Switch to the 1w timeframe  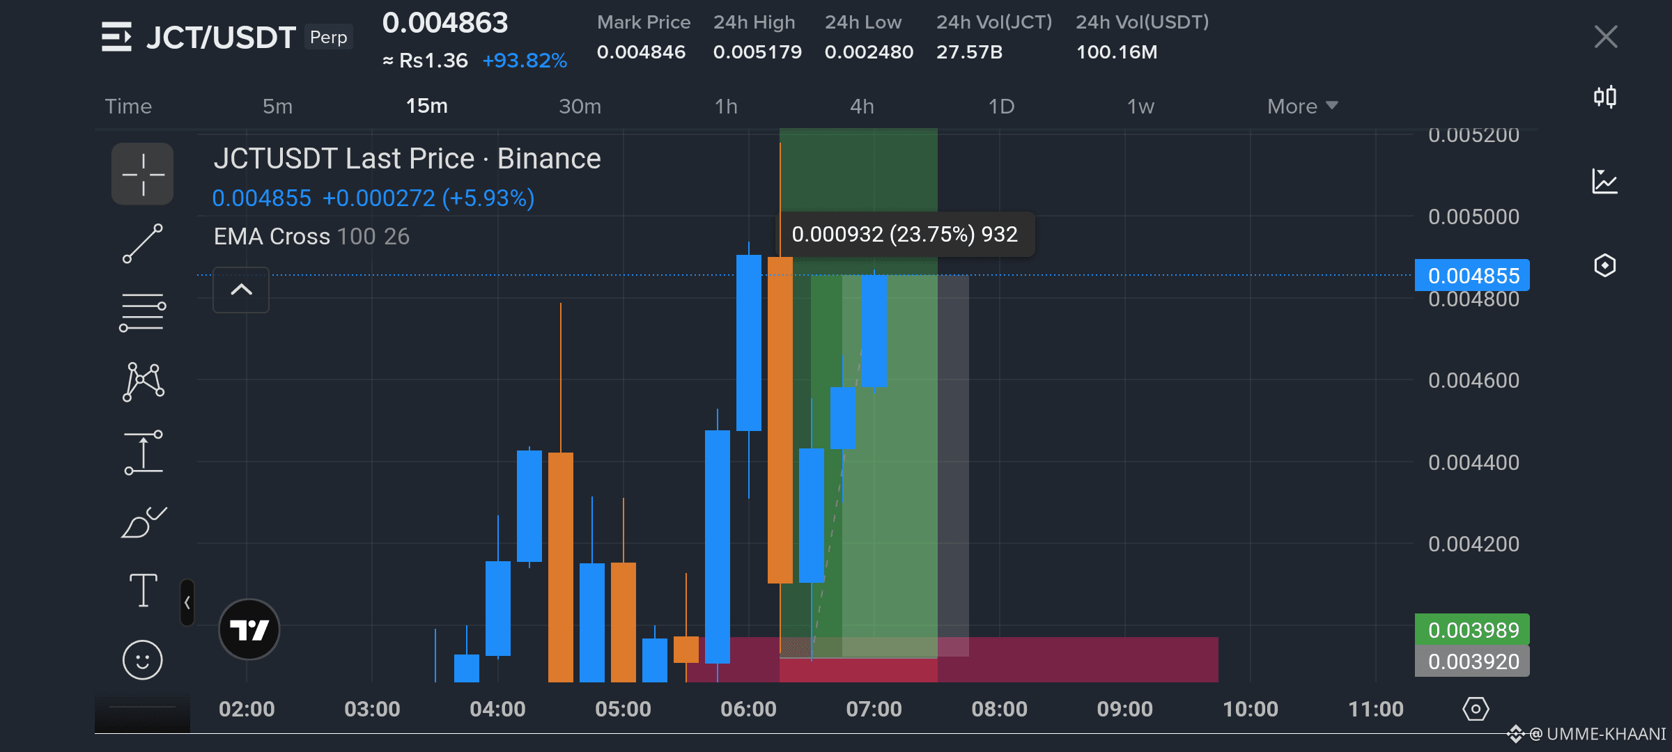(x=1140, y=106)
